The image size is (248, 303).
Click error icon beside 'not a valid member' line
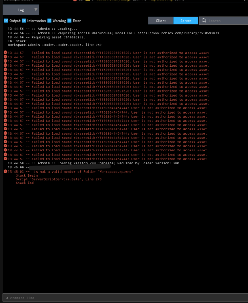click(5, 171)
